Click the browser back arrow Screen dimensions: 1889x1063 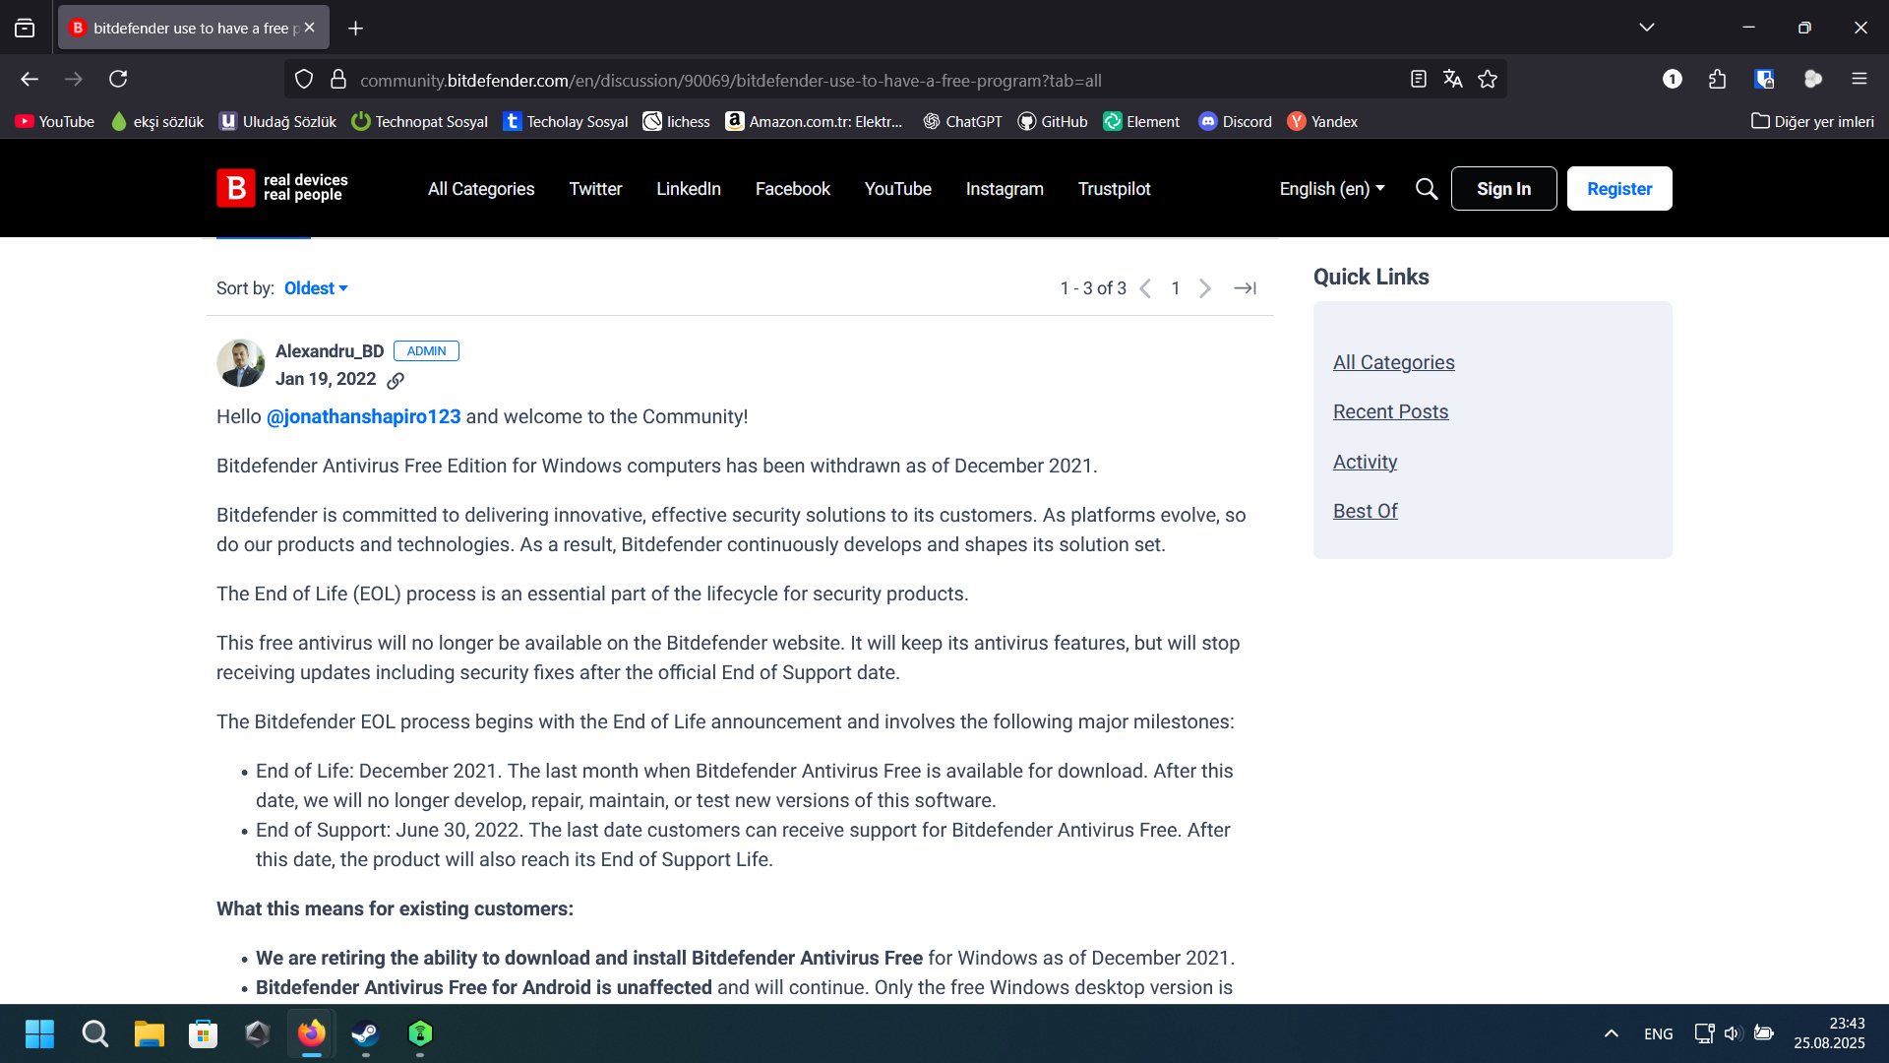click(x=30, y=79)
